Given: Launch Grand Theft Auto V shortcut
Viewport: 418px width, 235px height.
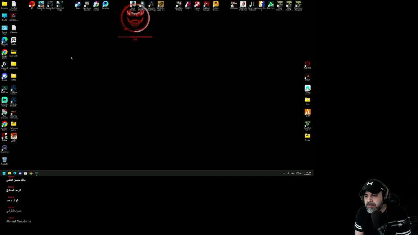Looking at the screenshot, I should point(307,125).
